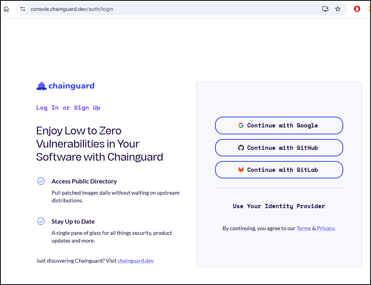The height and width of the screenshot is (285, 371).
Task: Click 'A single pane of glass' description text
Action: pyautogui.click(x=112, y=237)
